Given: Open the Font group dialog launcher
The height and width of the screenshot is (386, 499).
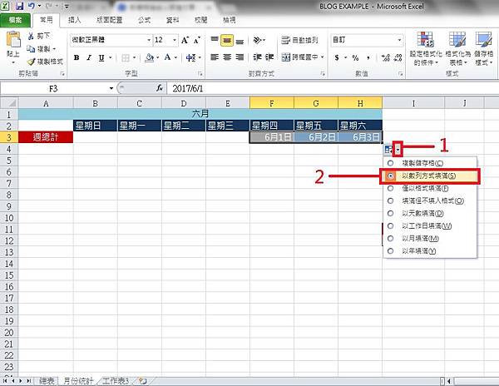Looking at the screenshot, I should 200,74.
